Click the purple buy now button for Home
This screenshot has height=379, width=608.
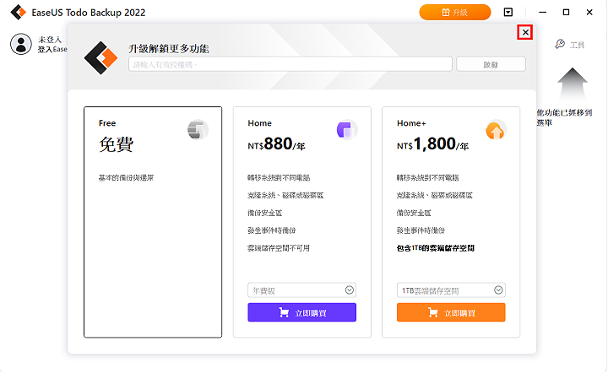point(301,312)
